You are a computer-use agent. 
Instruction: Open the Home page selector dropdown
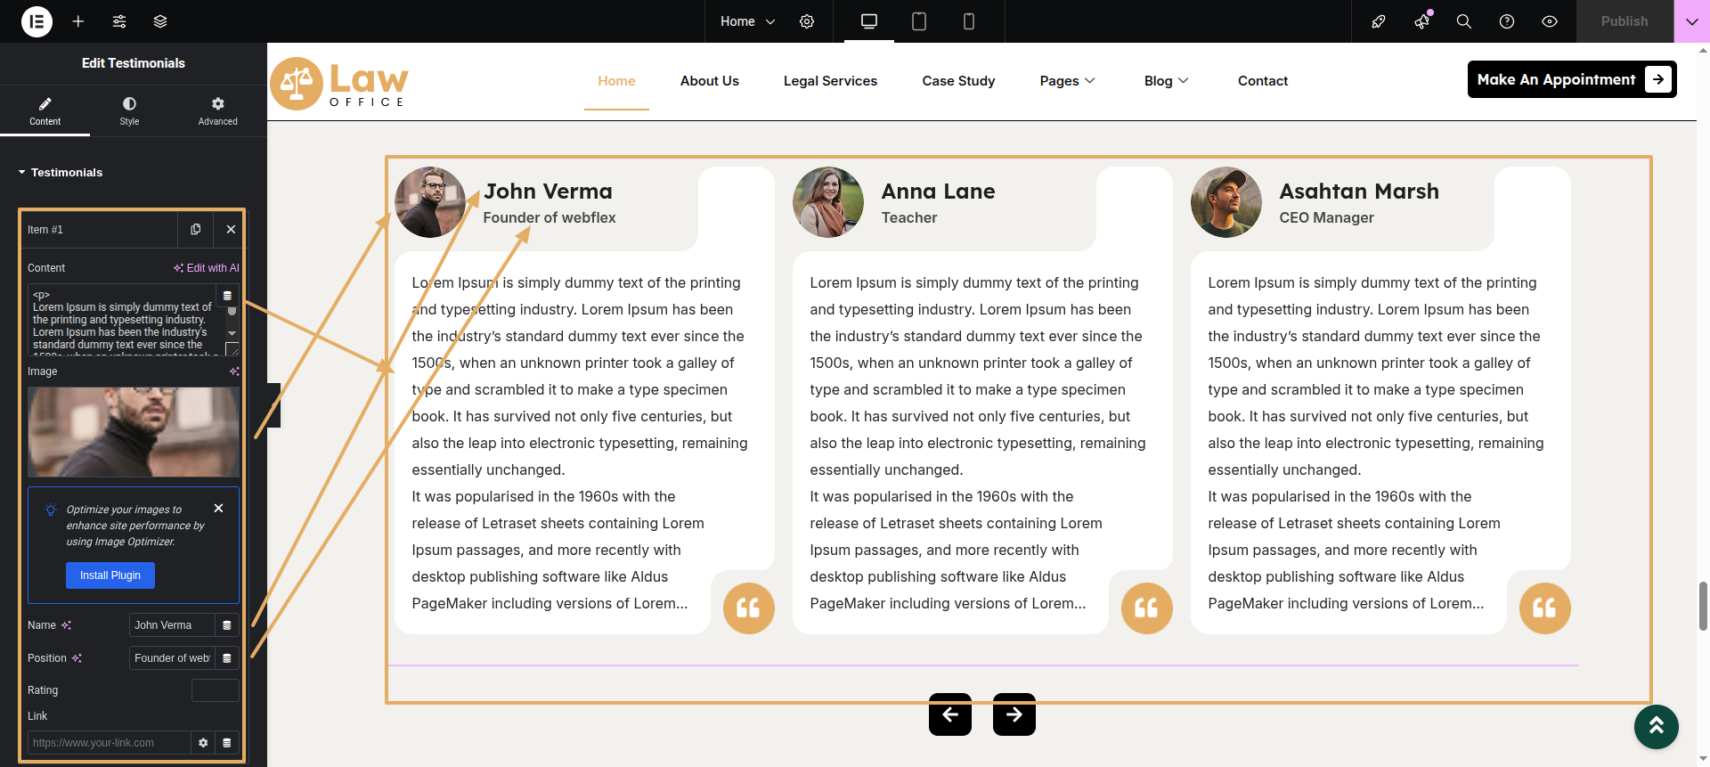tap(747, 21)
